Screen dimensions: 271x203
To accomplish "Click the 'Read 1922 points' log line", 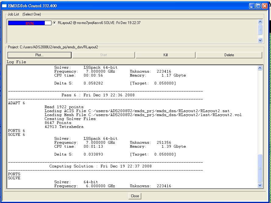I will coord(64,107).
